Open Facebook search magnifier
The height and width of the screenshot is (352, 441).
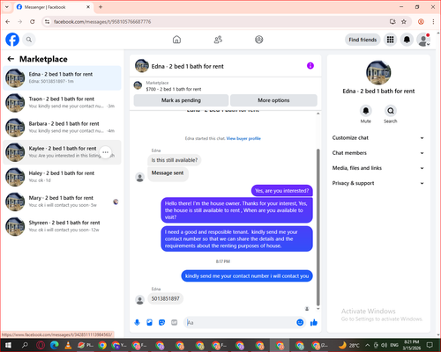tap(29, 40)
